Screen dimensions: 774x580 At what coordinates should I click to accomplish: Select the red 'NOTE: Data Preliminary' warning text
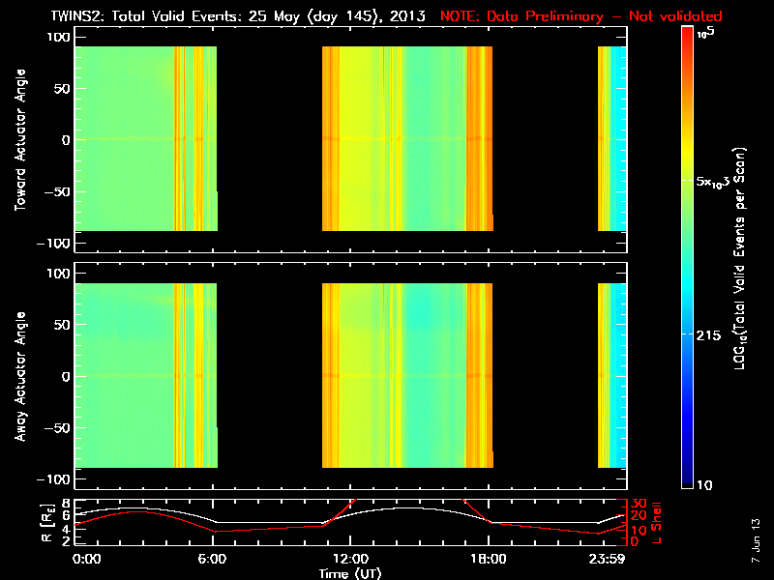click(581, 16)
